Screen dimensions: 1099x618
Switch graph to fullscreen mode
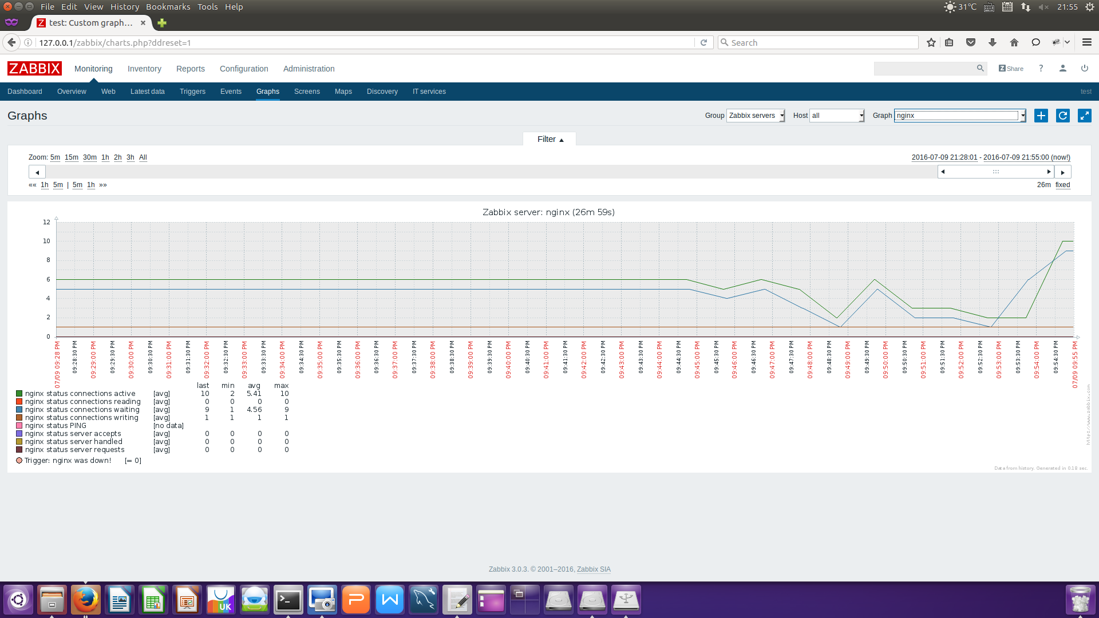pyautogui.click(x=1085, y=116)
